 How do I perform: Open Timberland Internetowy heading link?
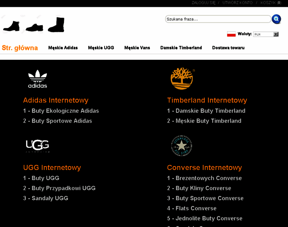(207, 100)
